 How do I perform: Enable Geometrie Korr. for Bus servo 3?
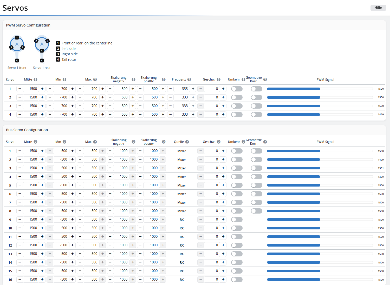257,168
